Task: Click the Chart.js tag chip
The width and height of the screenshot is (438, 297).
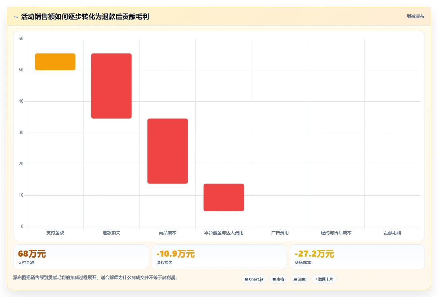Action: pyautogui.click(x=254, y=279)
